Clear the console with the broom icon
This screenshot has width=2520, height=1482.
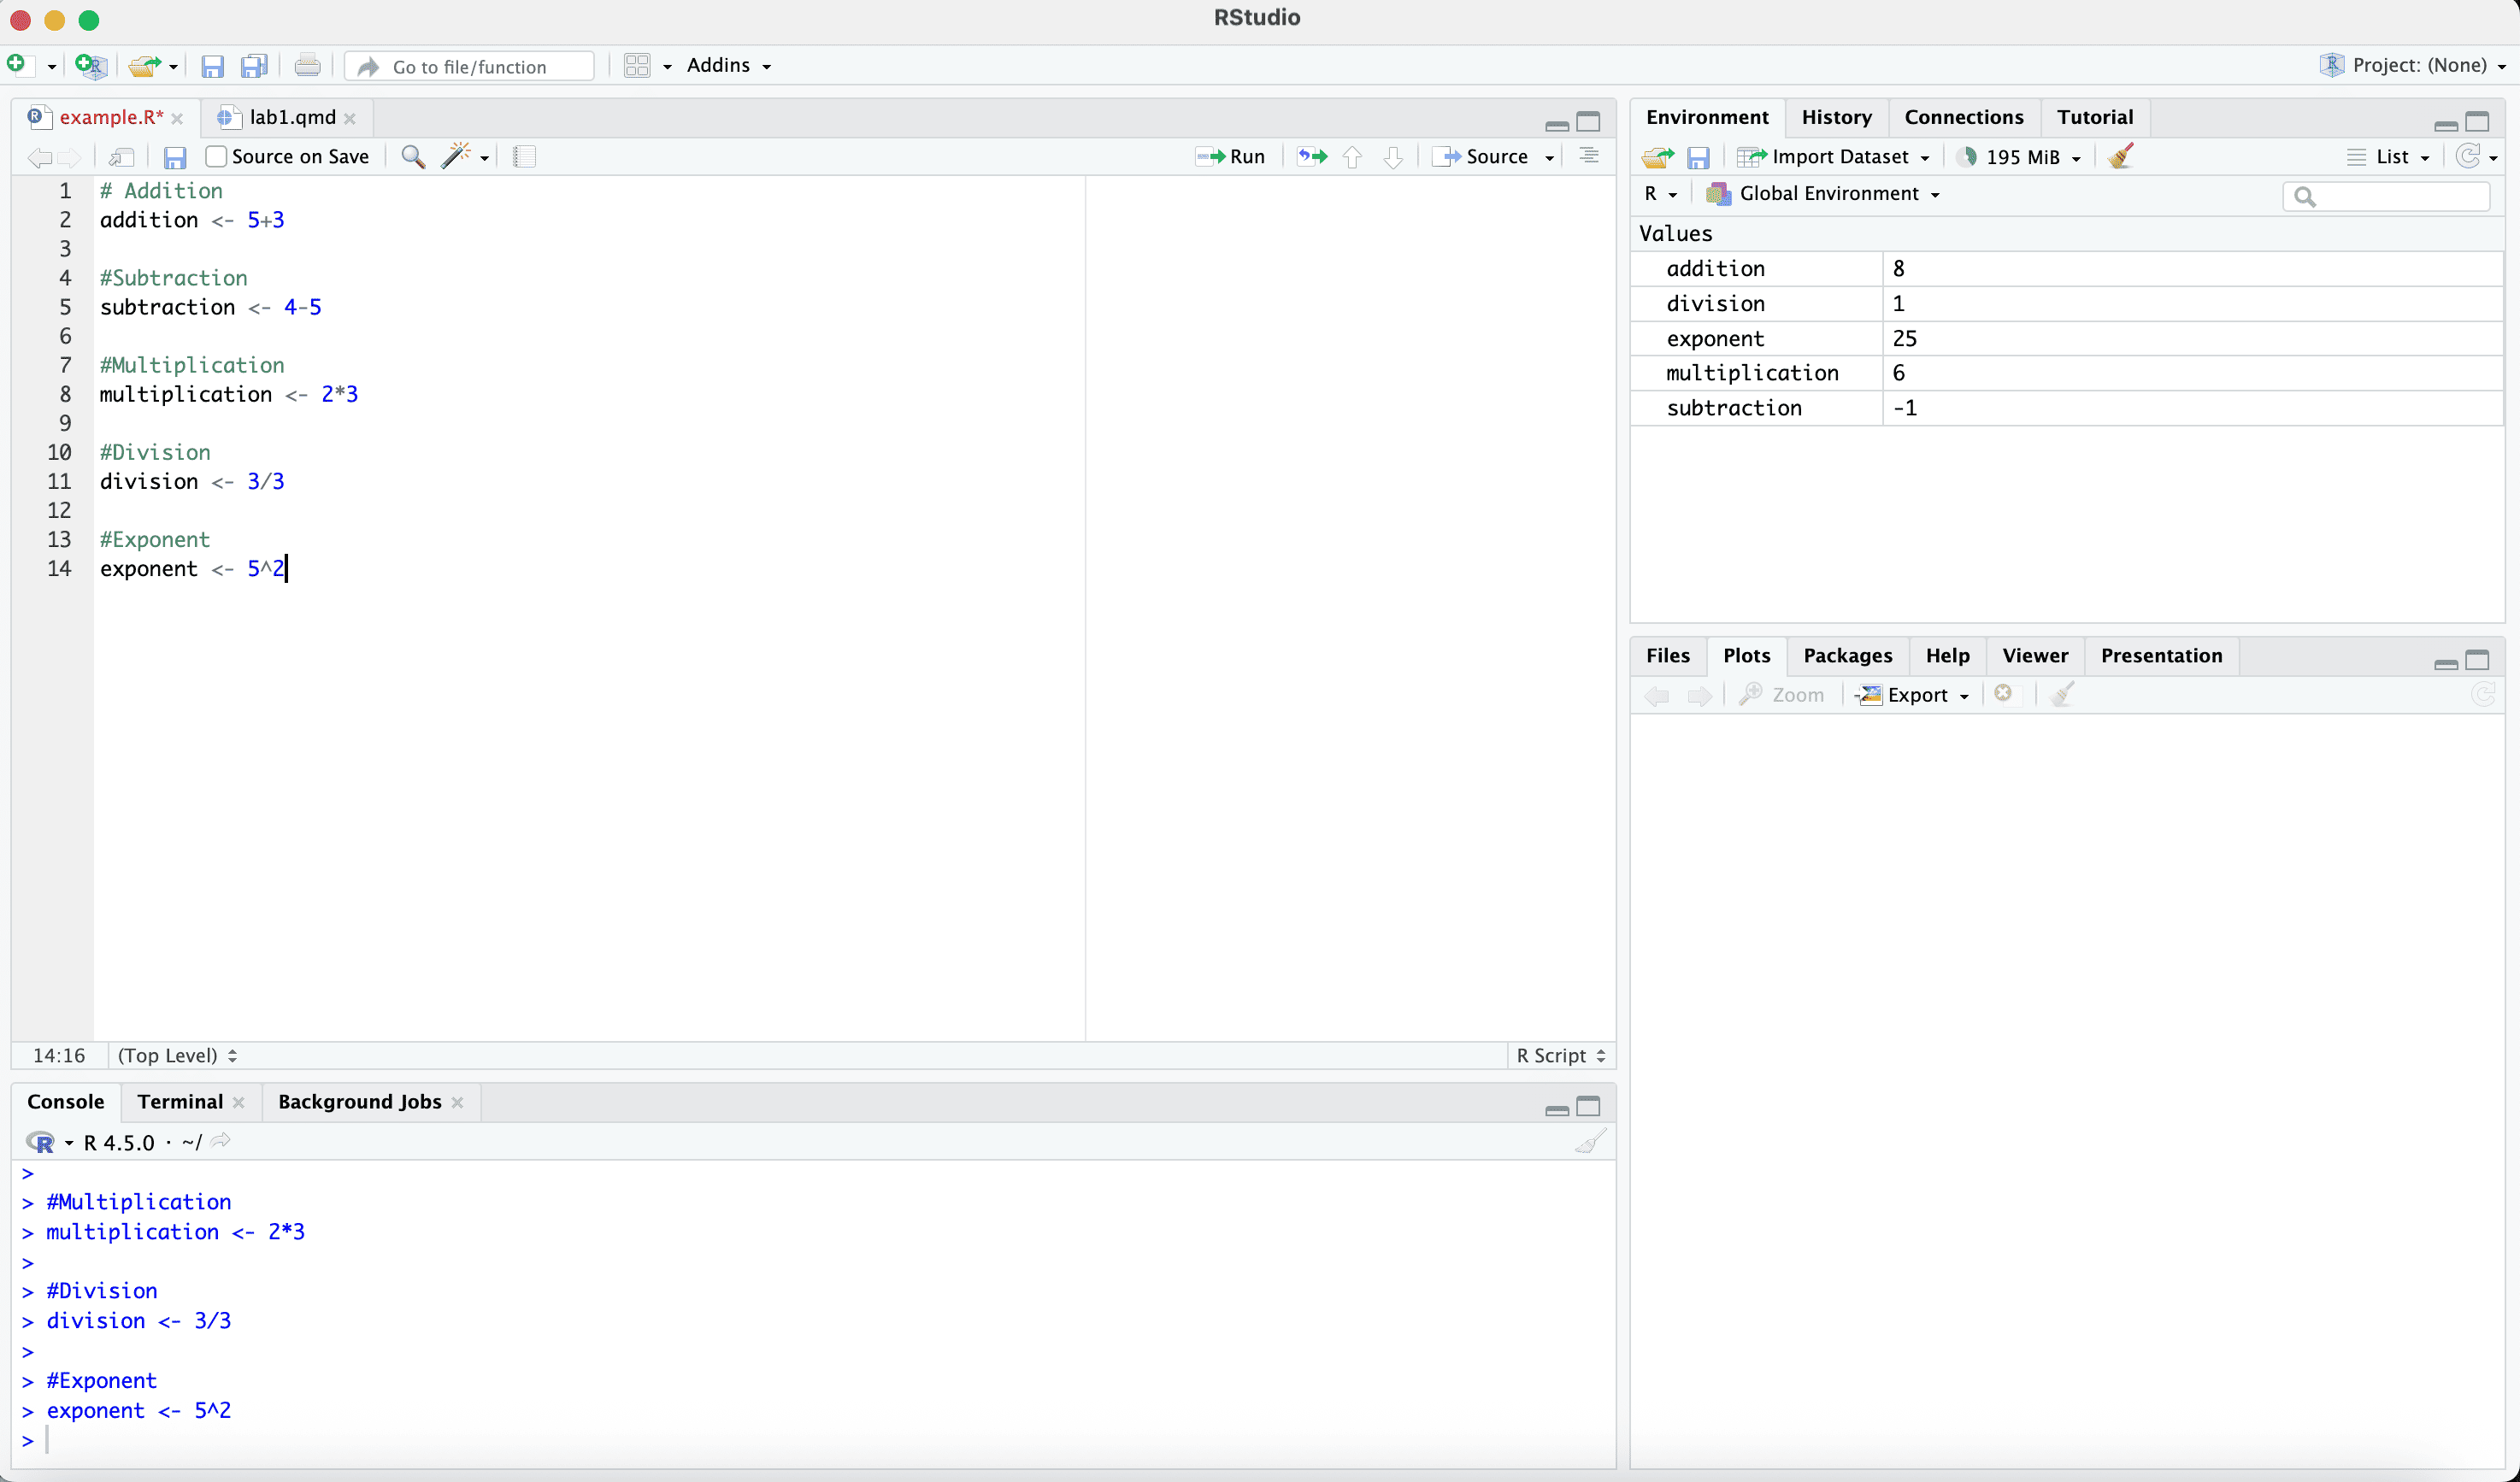click(x=1589, y=1141)
